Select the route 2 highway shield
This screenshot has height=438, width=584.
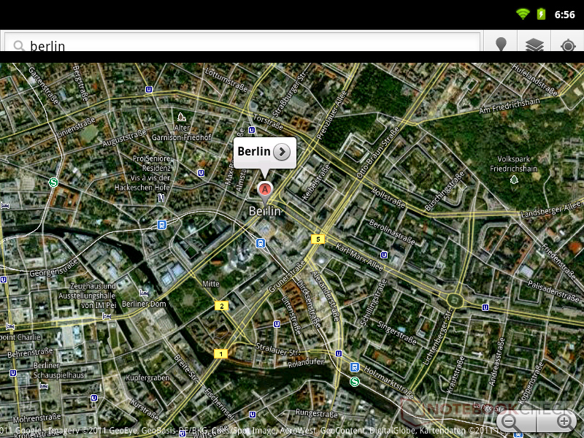(x=222, y=306)
